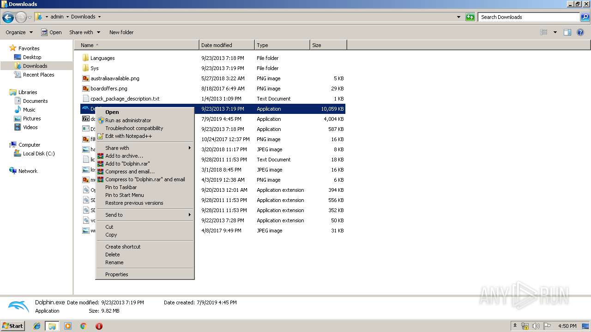Click the Back navigation arrow

[8, 18]
